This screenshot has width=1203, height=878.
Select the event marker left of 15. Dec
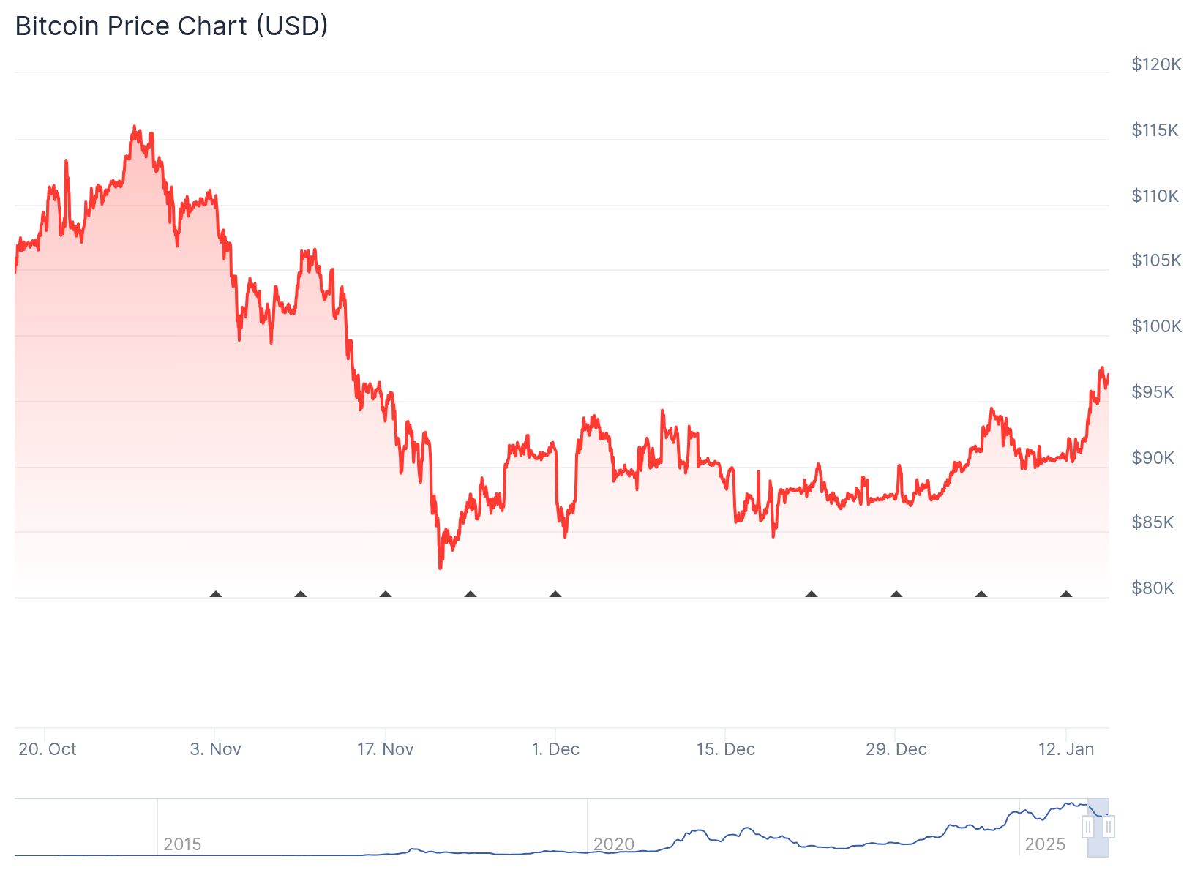click(x=555, y=595)
